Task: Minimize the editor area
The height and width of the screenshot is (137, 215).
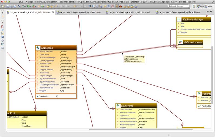Action: click(x=208, y=11)
